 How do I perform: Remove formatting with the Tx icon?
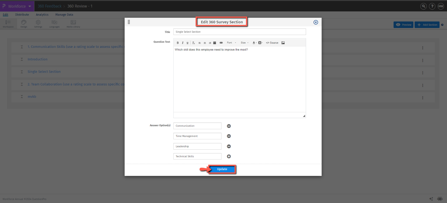[x=193, y=43]
